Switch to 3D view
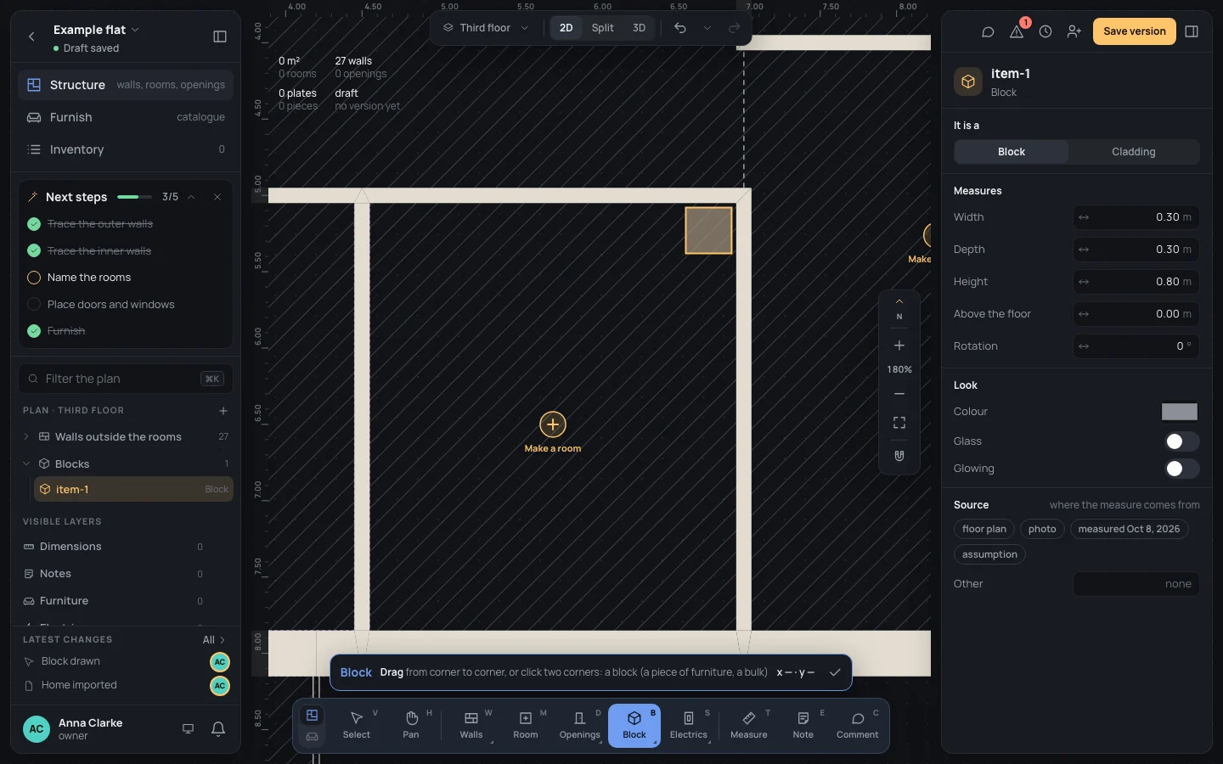 639,28
